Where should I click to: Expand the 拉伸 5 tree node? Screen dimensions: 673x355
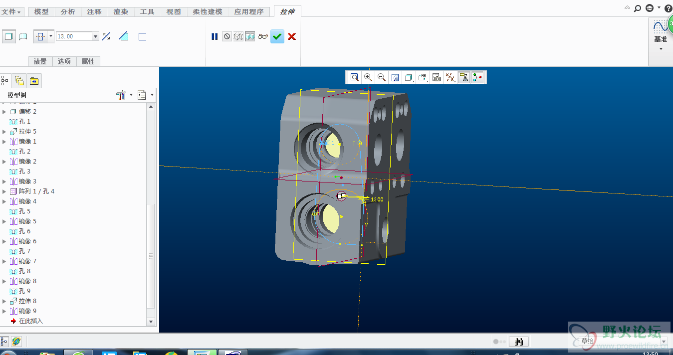[4, 132]
